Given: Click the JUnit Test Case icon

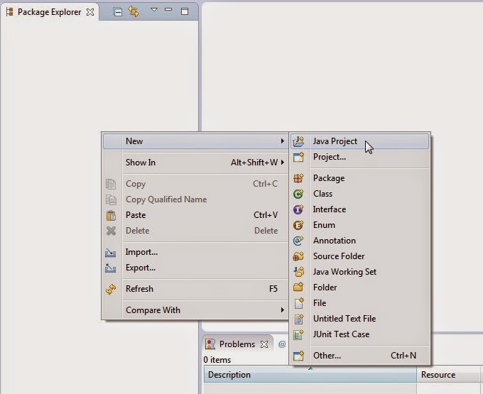Looking at the screenshot, I should pyautogui.click(x=298, y=334).
